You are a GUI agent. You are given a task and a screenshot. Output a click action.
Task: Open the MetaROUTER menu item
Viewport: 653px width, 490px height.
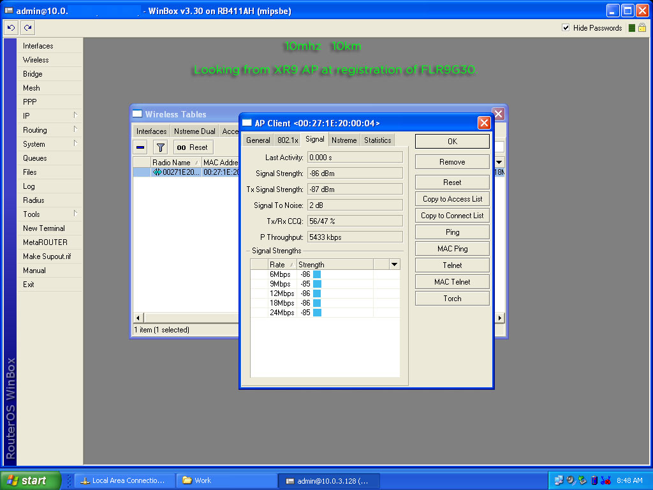[x=49, y=242]
